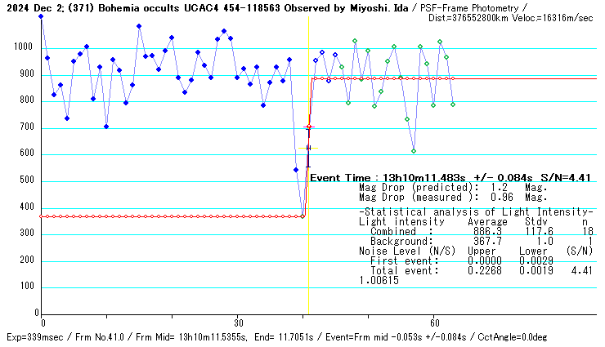Click the lowest green data point near 600

click(x=414, y=151)
